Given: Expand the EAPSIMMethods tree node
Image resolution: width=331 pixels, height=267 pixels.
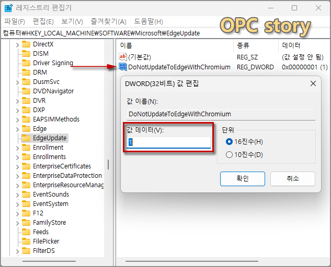Looking at the screenshot, I should [18, 119].
